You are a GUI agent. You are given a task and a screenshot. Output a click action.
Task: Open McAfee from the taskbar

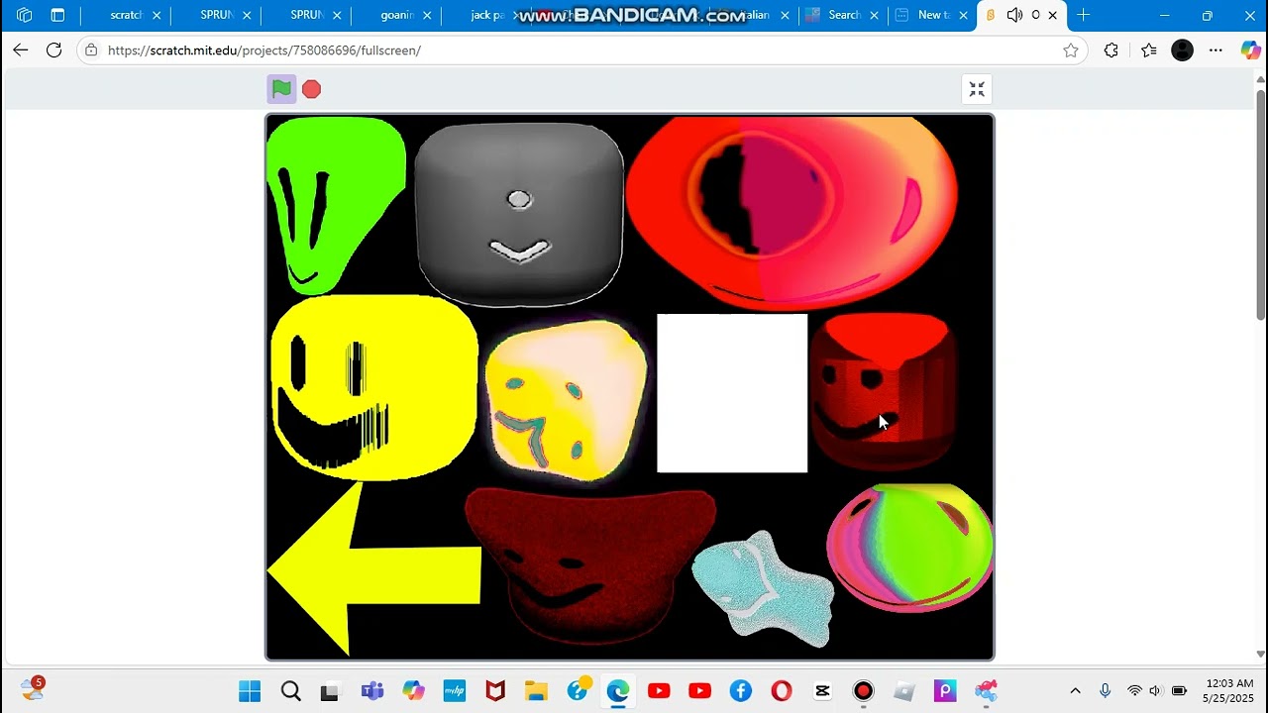tap(494, 691)
